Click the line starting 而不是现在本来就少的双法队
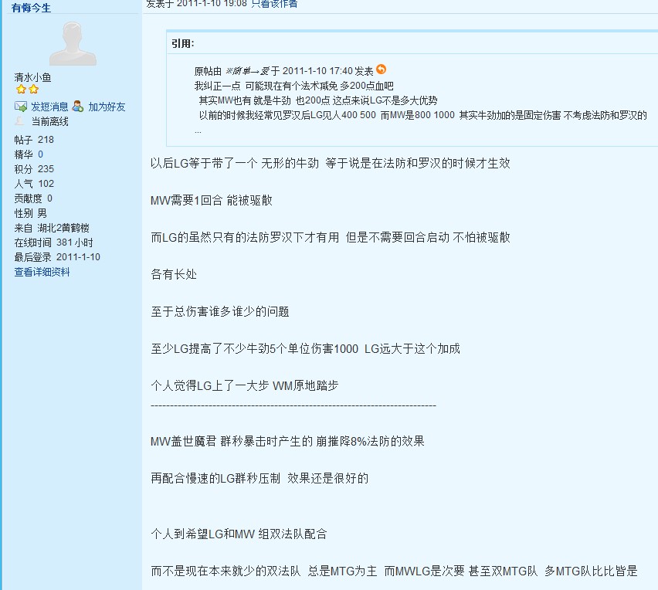The image size is (658, 590). [x=394, y=571]
